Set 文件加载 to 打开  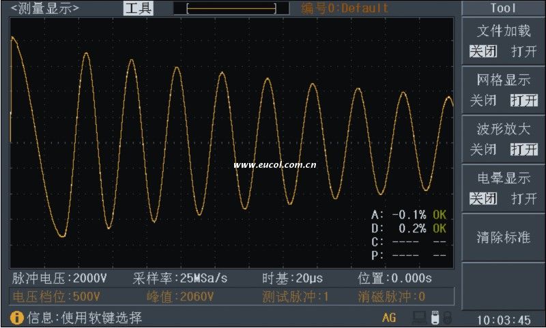pos(523,51)
